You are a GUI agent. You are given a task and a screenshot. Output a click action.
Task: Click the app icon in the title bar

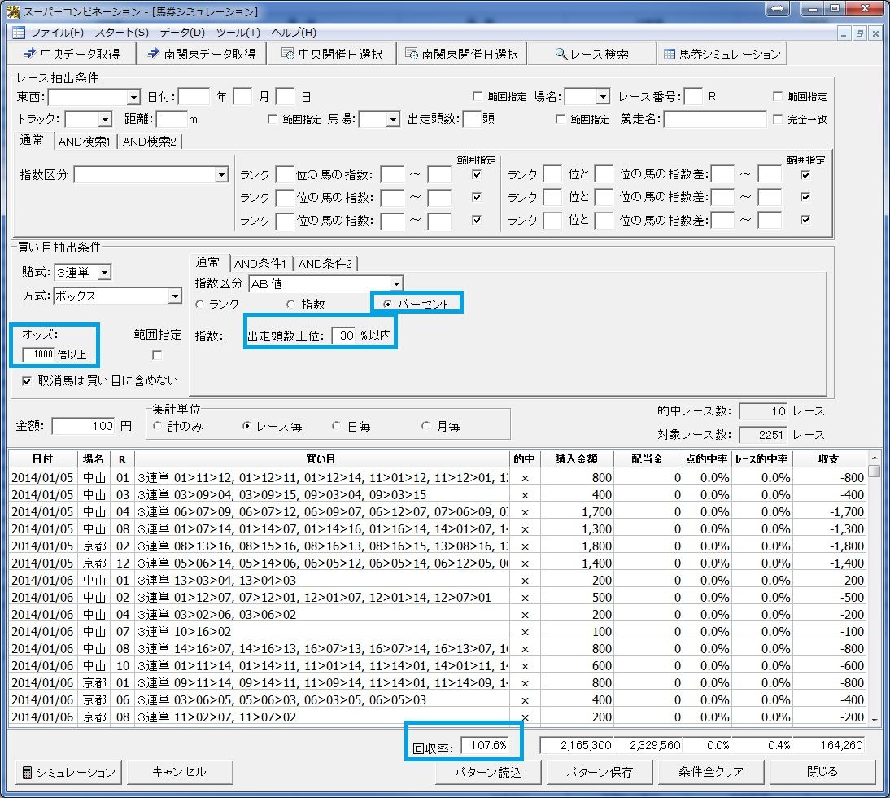(x=12, y=11)
